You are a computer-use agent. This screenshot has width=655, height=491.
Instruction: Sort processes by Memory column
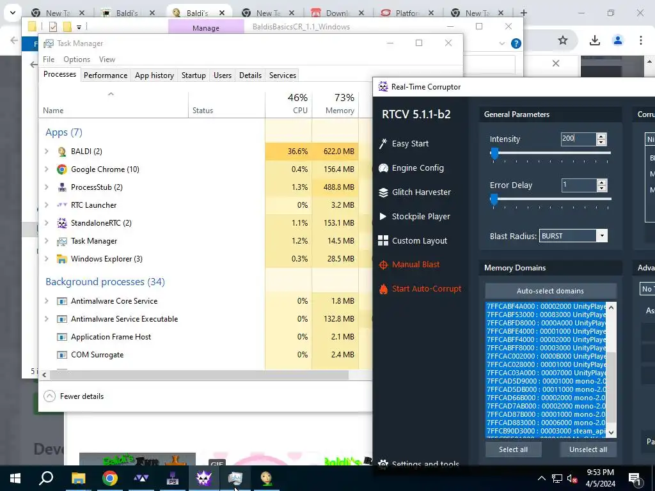click(335, 104)
